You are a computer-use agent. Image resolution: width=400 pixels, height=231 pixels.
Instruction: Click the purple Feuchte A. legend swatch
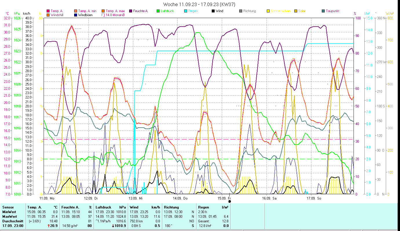pyautogui.click(x=131, y=11)
